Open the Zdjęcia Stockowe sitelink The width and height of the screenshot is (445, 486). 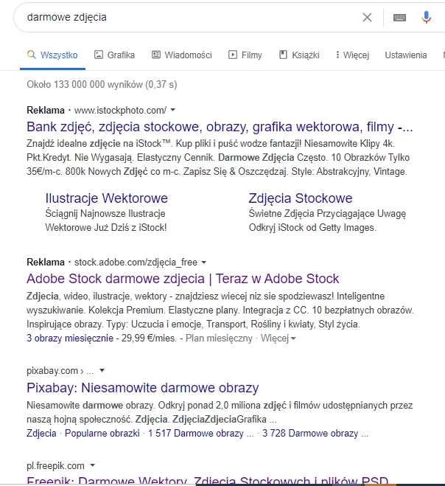[x=300, y=198]
